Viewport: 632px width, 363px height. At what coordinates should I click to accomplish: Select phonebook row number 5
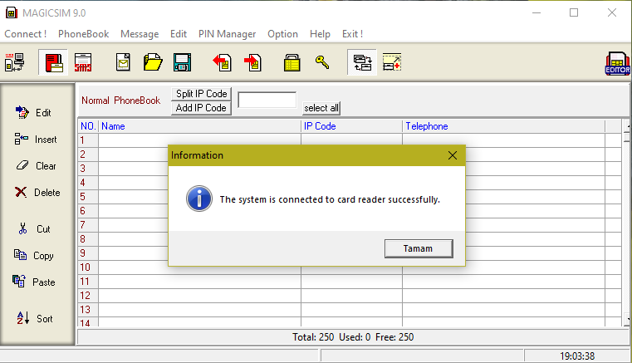point(88,196)
